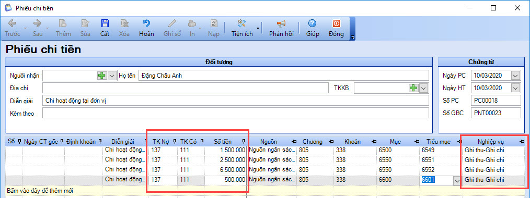Click the Số PC field PC00018
530x198 pixels.
496,101
